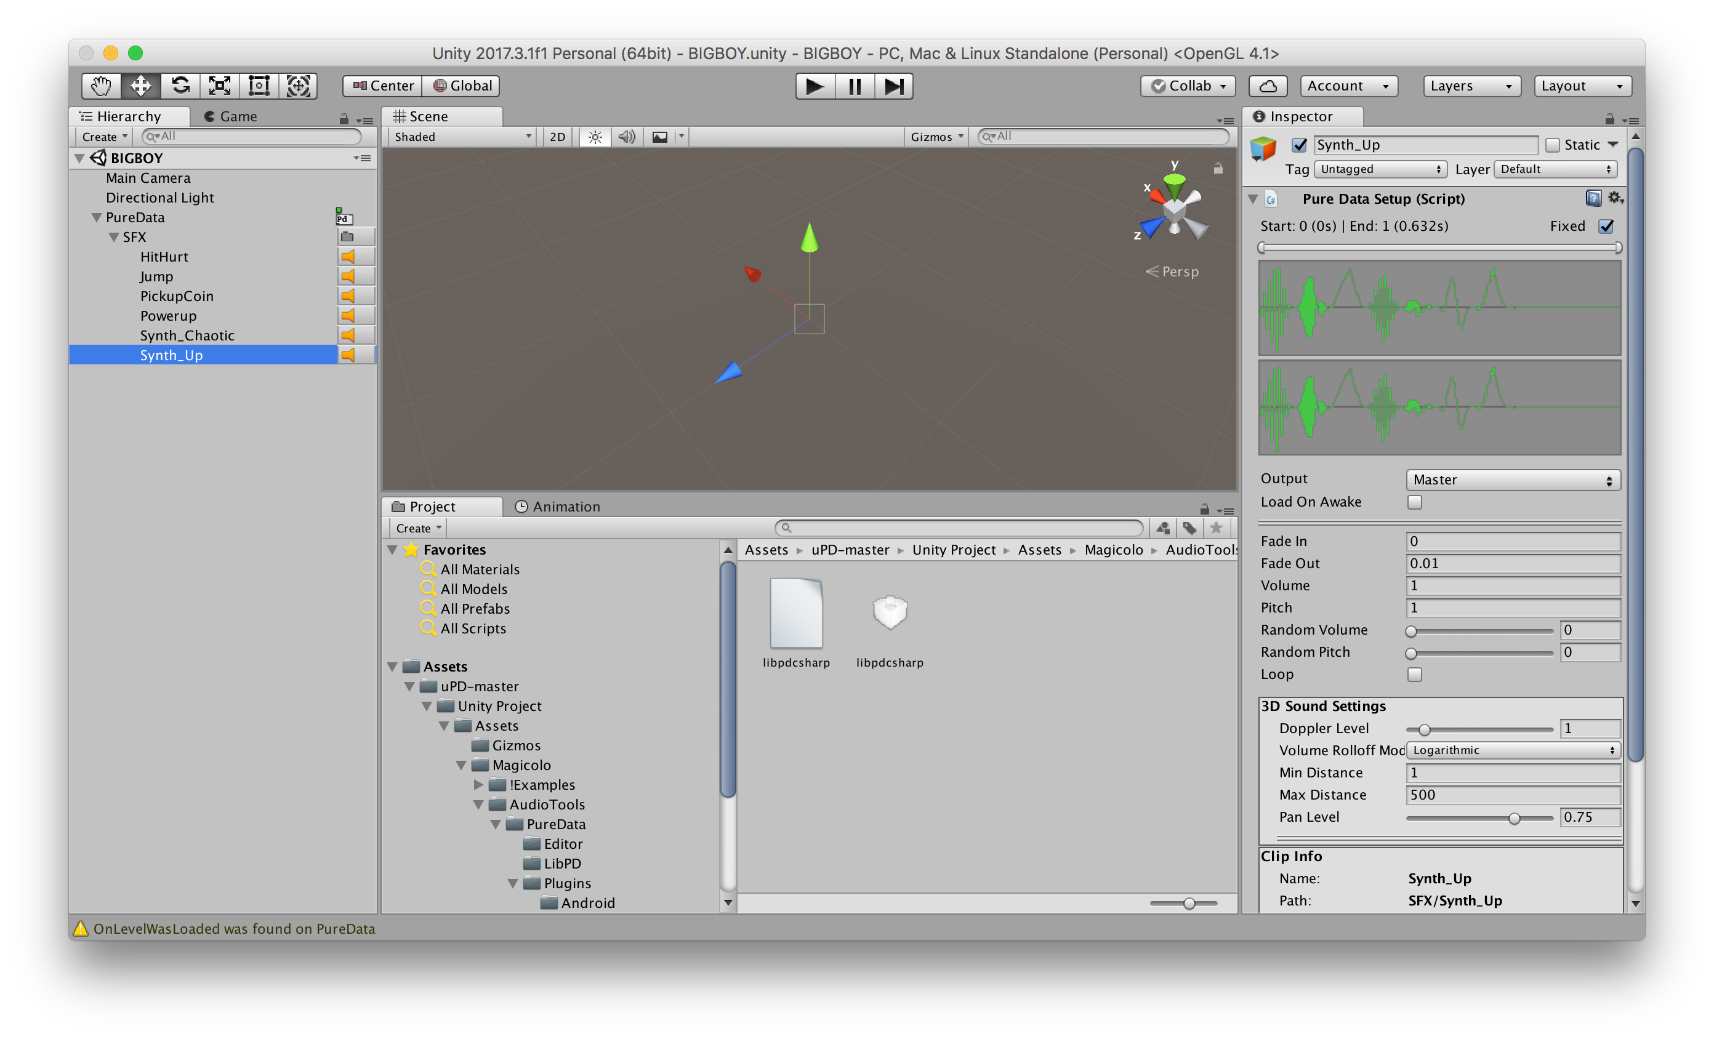Viewport: 1714px width, 1039px height.
Task: Click the PickupCoin speaker icon
Action: pos(348,296)
